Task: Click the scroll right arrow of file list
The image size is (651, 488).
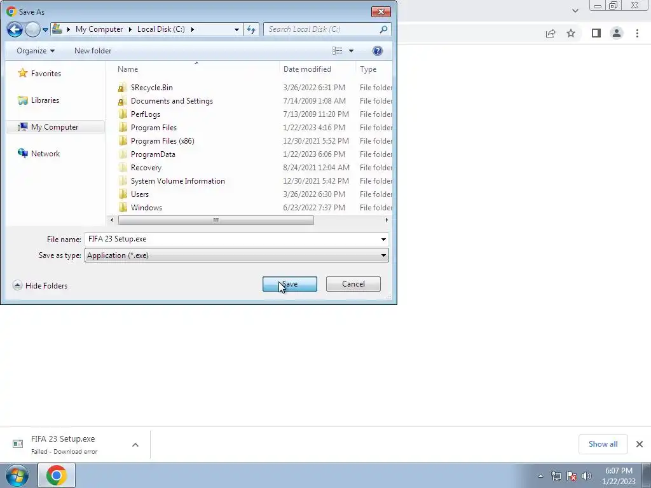Action: (387, 220)
